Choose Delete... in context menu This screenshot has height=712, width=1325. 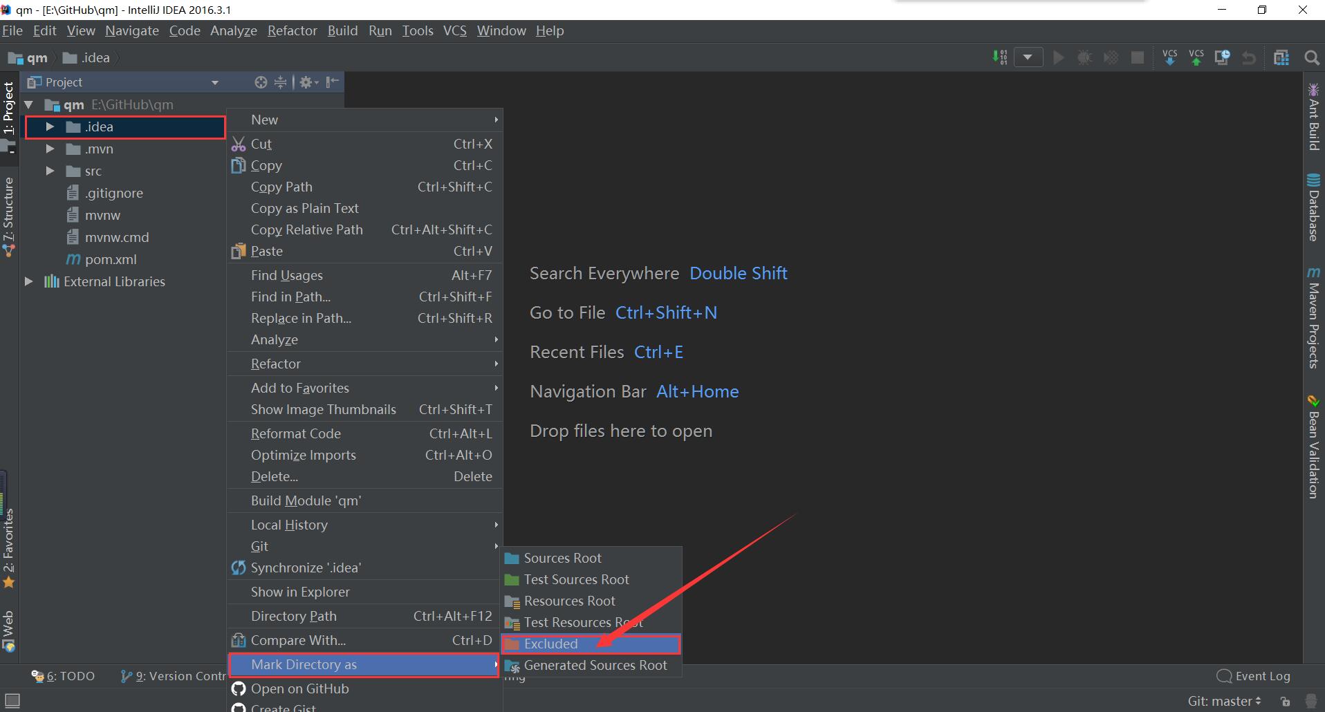point(364,476)
